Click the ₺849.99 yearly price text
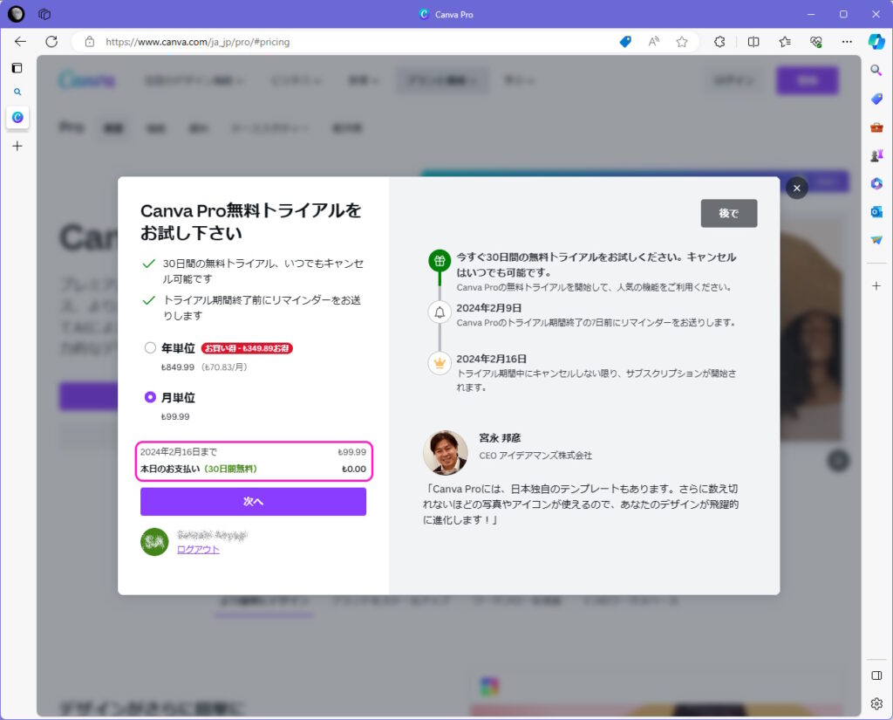Screen dimensions: 893x720 tap(178, 367)
